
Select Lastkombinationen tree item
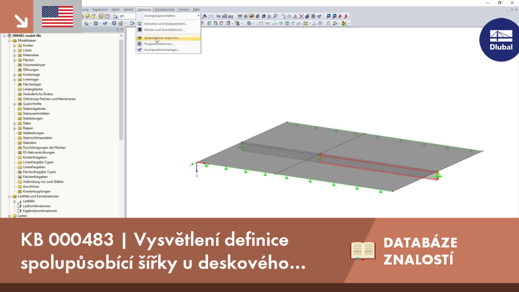pos(36,206)
